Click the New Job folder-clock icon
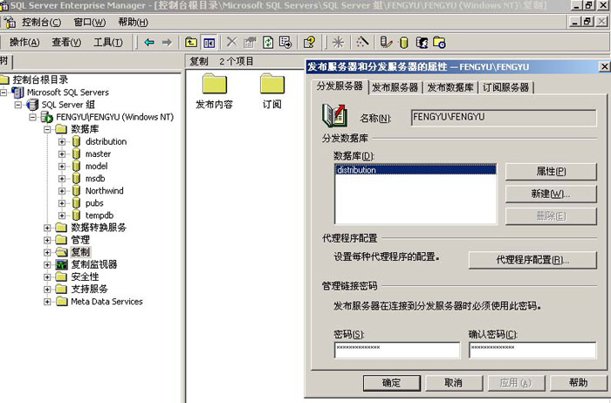 440,42
